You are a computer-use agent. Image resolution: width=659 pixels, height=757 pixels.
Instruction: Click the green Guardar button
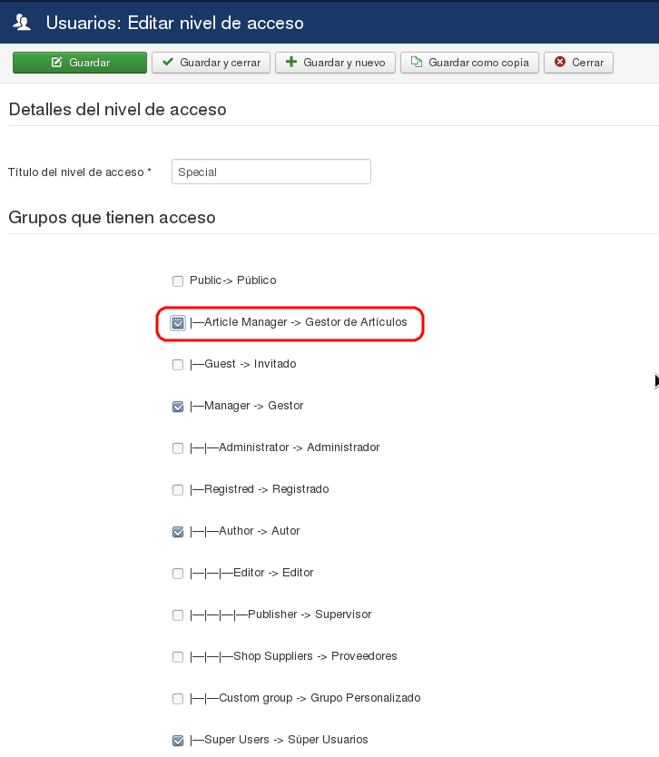pos(80,63)
